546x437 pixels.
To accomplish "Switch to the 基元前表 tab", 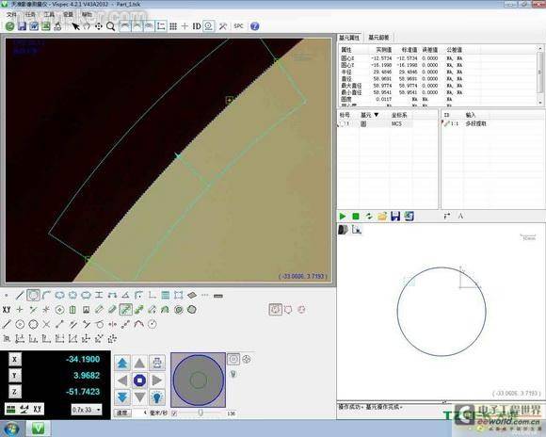I will tap(378, 38).
